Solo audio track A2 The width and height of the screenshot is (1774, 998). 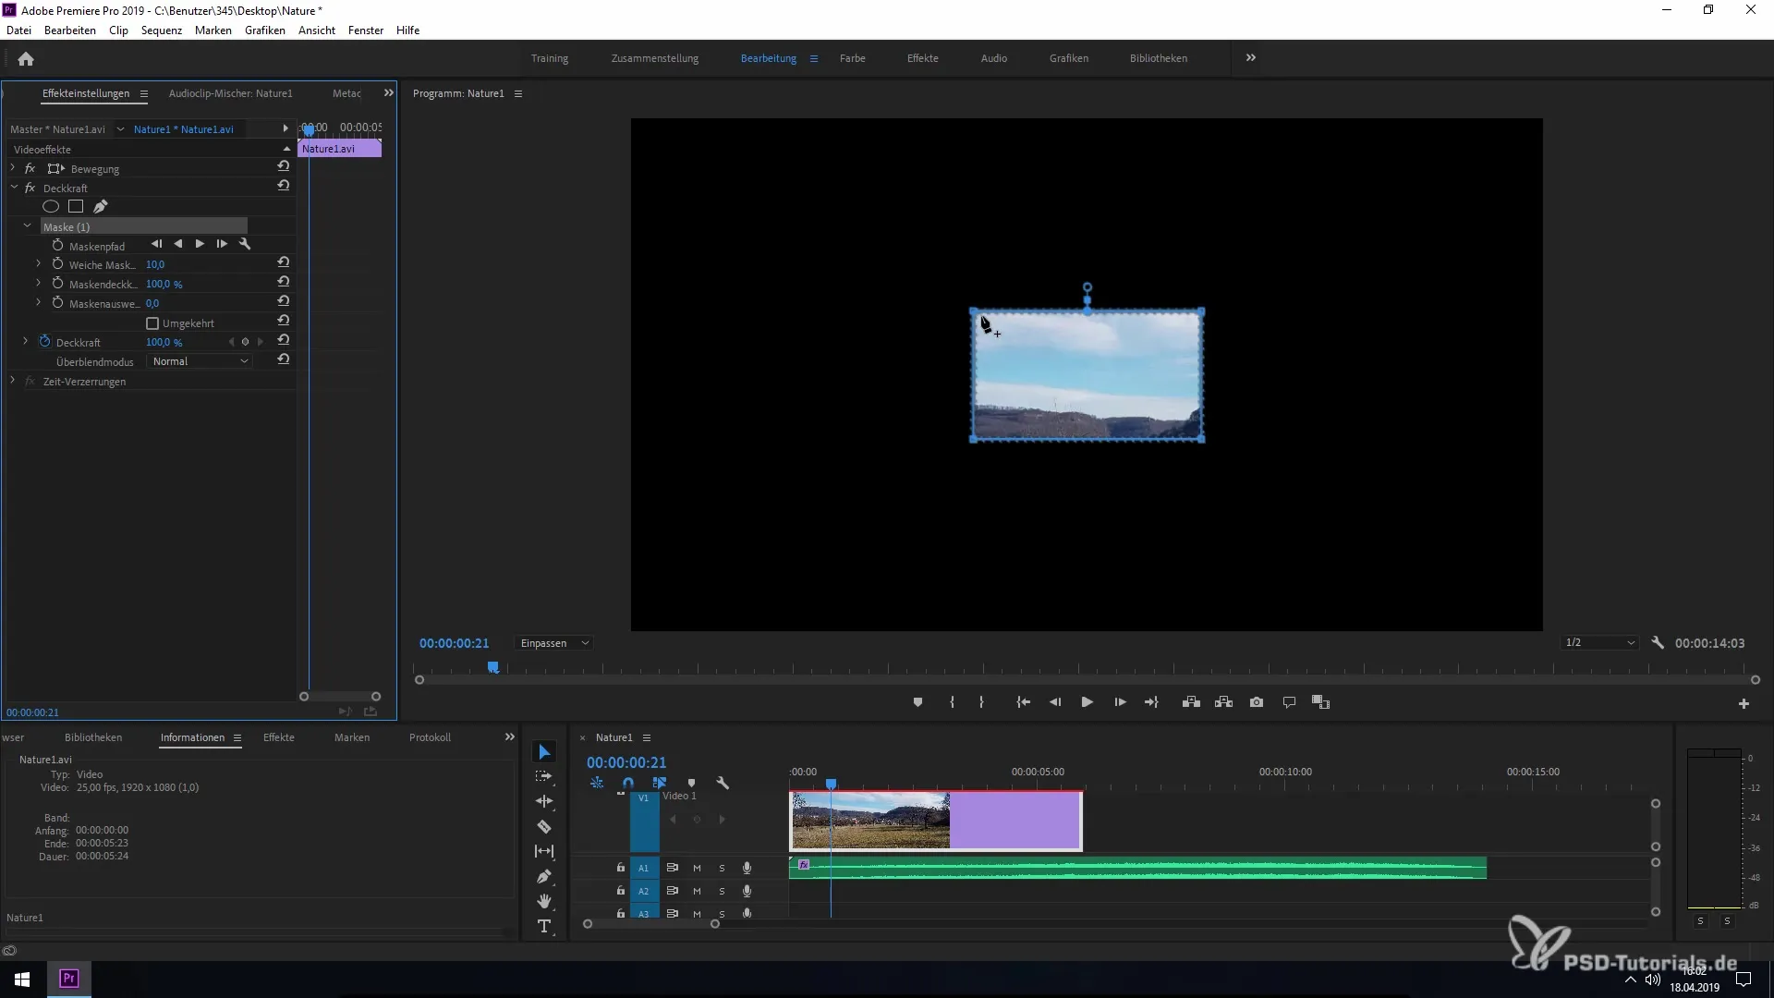coord(722,892)
